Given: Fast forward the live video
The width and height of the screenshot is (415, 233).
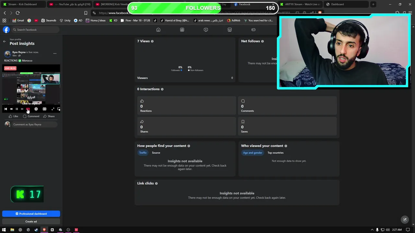Looking at the screenshot, I should click(22, 109).
